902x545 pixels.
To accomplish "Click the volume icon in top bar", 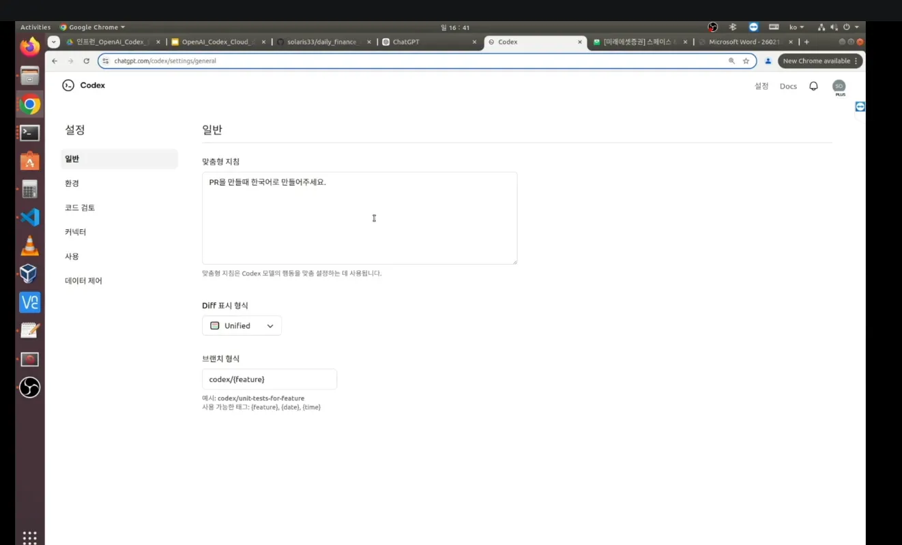I will 834,27.
